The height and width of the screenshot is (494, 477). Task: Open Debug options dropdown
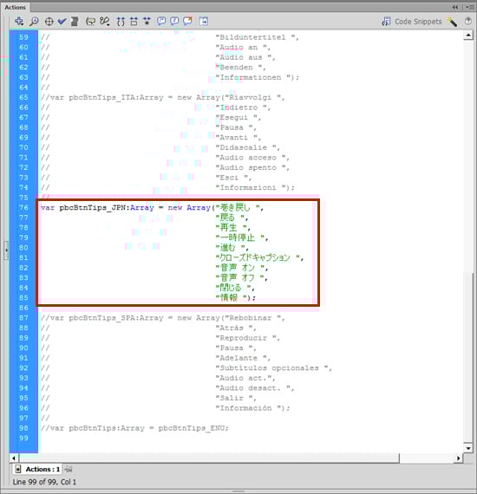(105, 22)
